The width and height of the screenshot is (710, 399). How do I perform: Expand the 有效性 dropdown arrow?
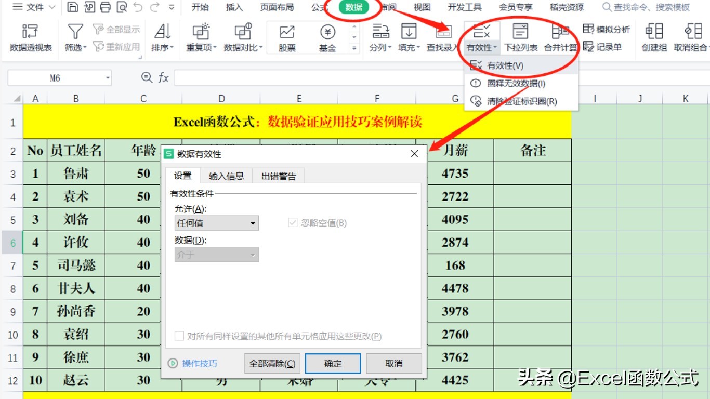(x=496, y=48)
